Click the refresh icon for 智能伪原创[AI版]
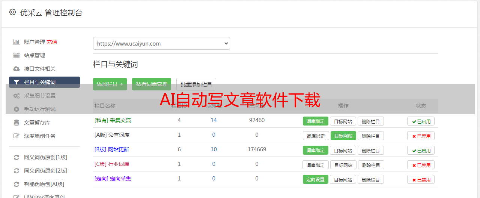This screenshot has width=480, height=198. [17, 184]
